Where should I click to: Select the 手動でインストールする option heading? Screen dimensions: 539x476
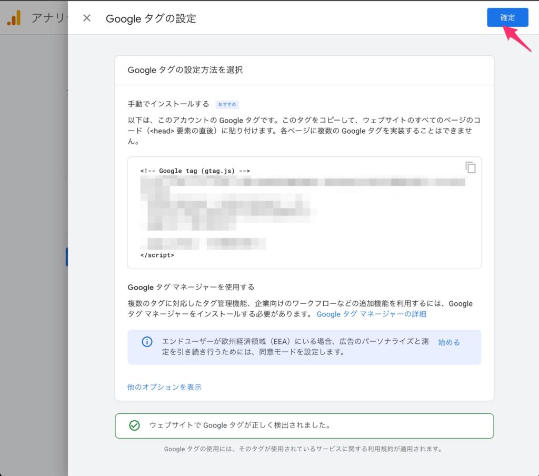click(x=168, y=104)
